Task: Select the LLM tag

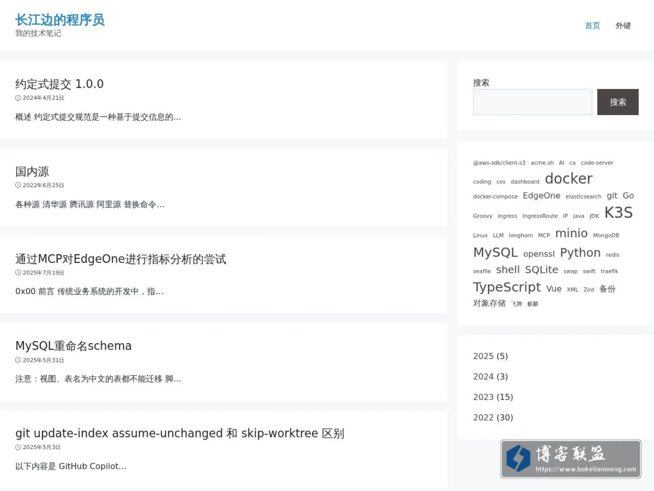Action: (498, 236)
